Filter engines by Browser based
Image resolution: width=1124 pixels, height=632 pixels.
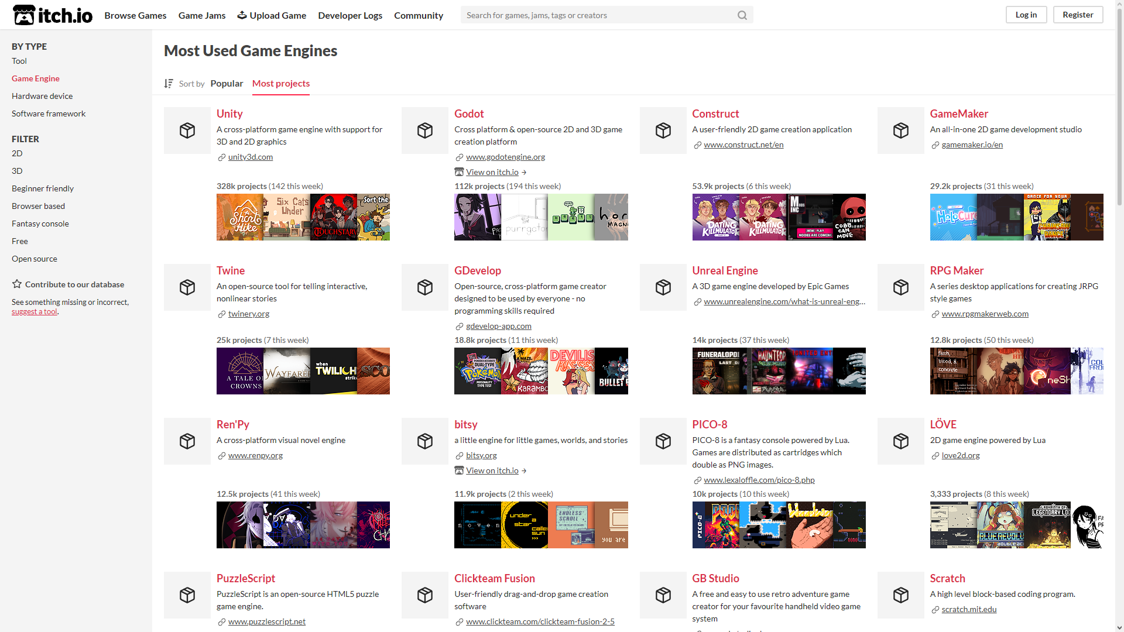38,206
